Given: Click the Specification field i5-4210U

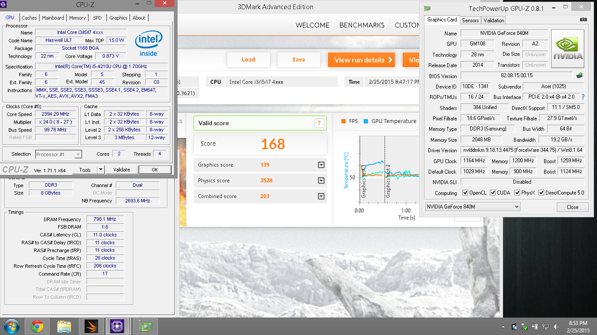Looking at the screenshot, I should click(x=102, y=67).
